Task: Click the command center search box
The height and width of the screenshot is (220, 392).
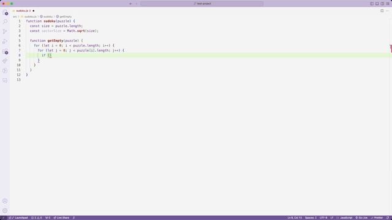Action: [202, 4]
